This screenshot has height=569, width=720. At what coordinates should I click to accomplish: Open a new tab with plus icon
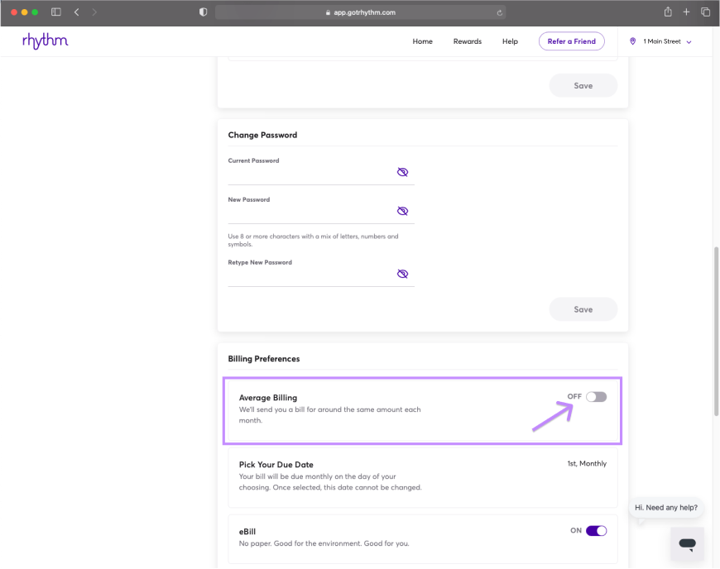coord(686,12)
